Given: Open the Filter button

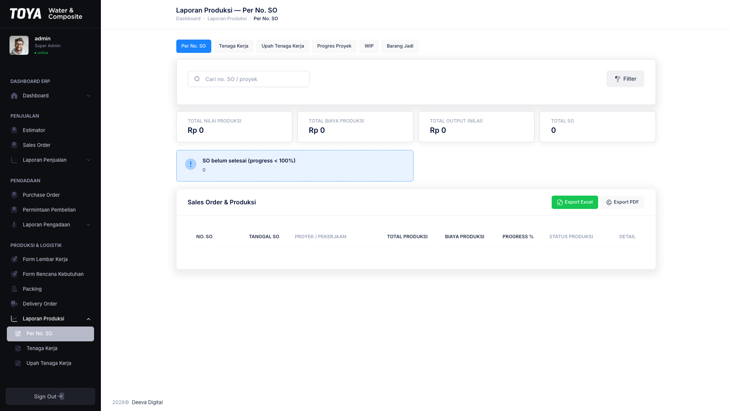Looking at the screenshot, I should click(625, 79).
